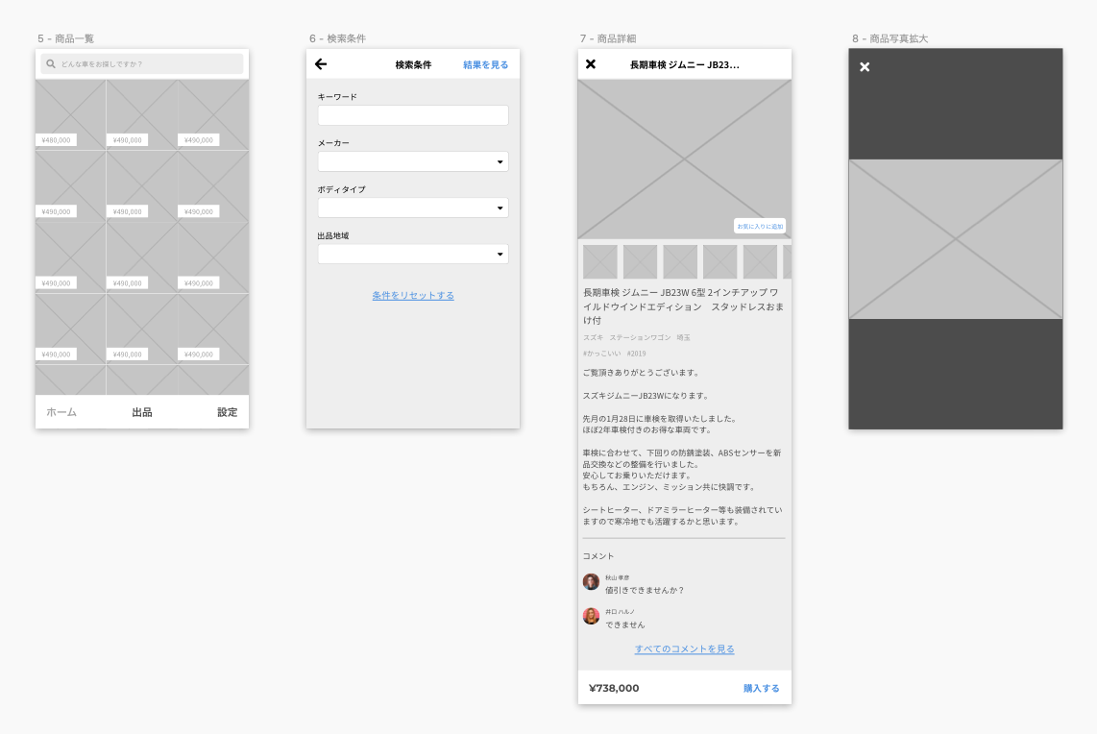Expand the ボディタイプ dropdown
The height and width of the screenshot is (734, 1097).
(x=413, y=208)
